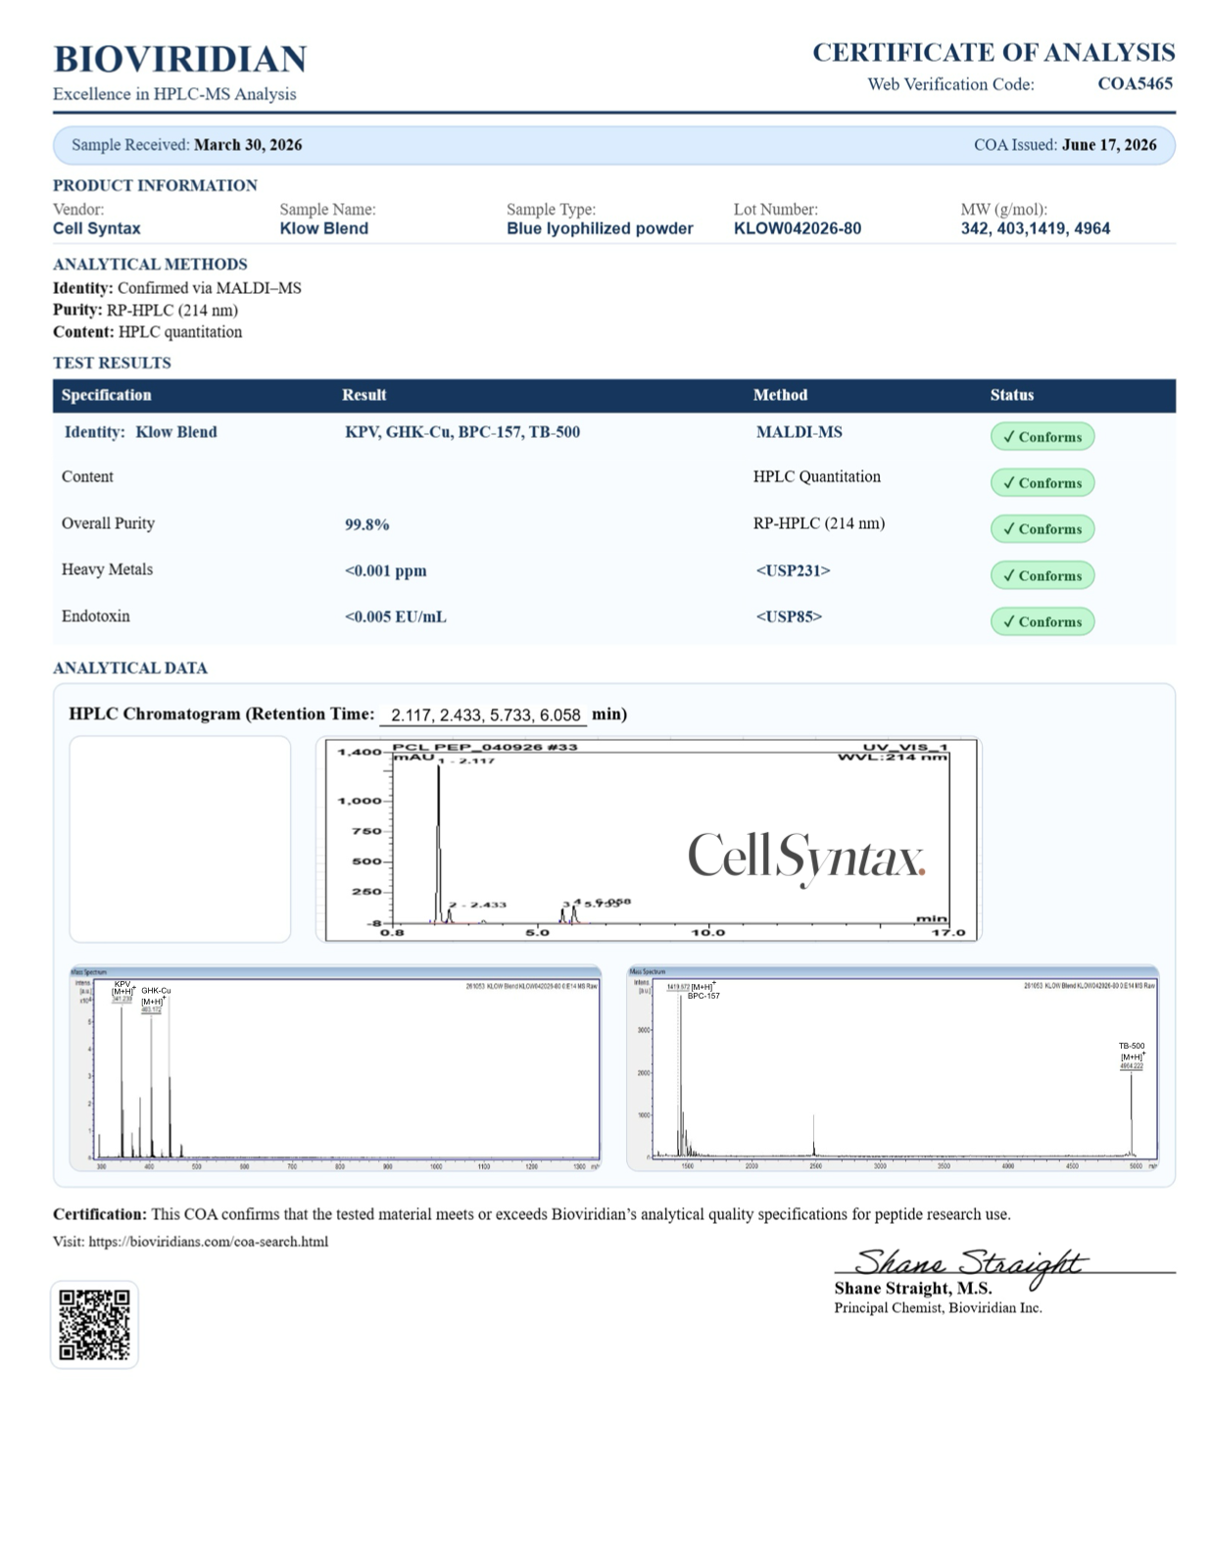Click the retention time values field
1211x1568 pixels.
(x=484, y=715)
